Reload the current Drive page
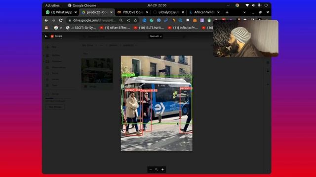This screenshot has height=177, width=316. (61, 20)
